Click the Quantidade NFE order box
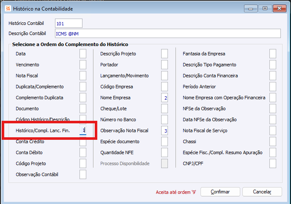291x204 pixels. point(165,152)
